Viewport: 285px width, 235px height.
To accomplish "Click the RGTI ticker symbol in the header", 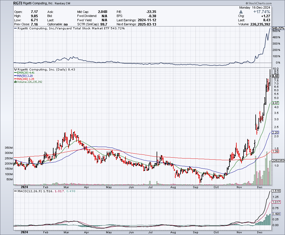I will pyautogui.click(x=18, y=3).
